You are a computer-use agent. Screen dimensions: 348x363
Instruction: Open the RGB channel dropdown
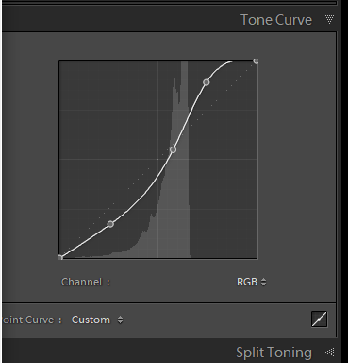point(251,282)
